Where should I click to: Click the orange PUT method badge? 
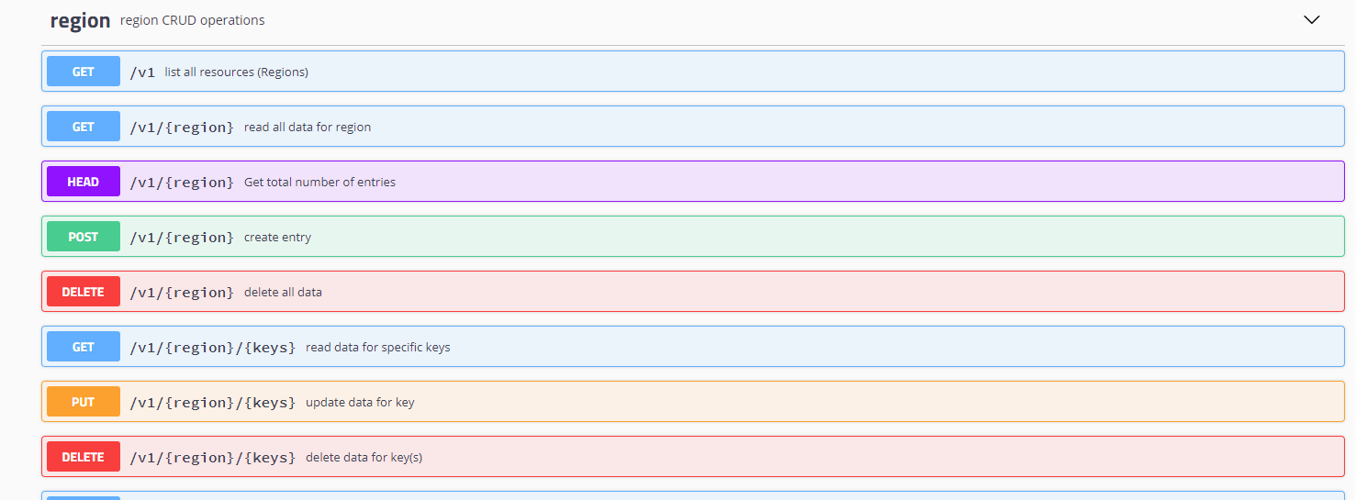[x=83, y=402]
